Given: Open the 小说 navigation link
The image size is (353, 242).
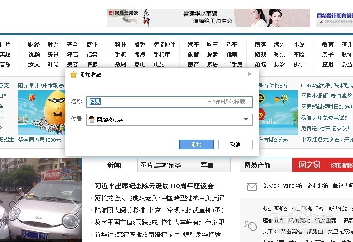Looking at the screenshot, I should 299,45.
